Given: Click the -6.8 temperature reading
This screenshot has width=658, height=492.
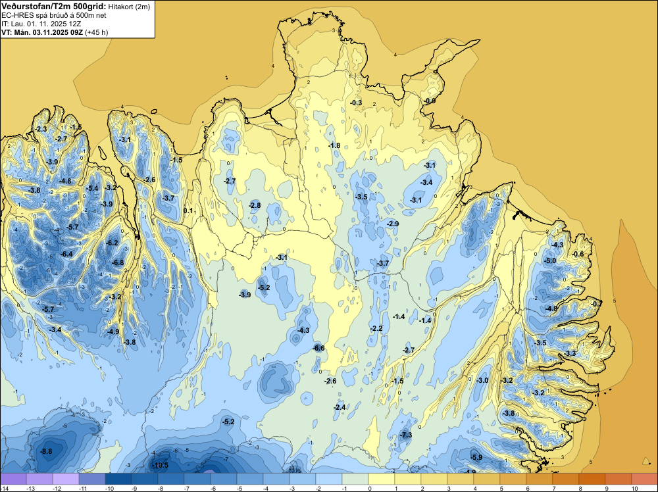Looking at the screenshot, I should (118, 262).
